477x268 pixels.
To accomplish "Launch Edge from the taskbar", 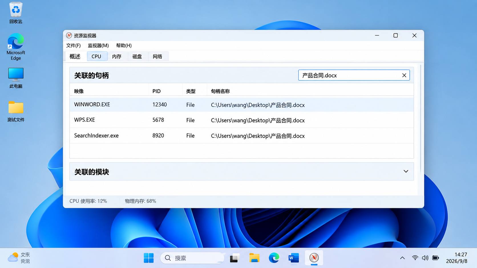I will [x=274, y=258].
